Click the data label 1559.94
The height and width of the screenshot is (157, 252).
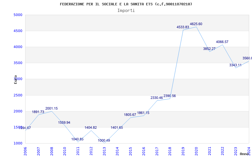[64, 122]
